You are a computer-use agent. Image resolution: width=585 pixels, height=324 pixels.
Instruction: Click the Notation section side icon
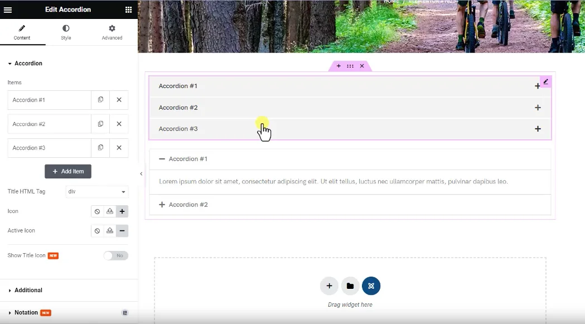click(x=125, y=313)
